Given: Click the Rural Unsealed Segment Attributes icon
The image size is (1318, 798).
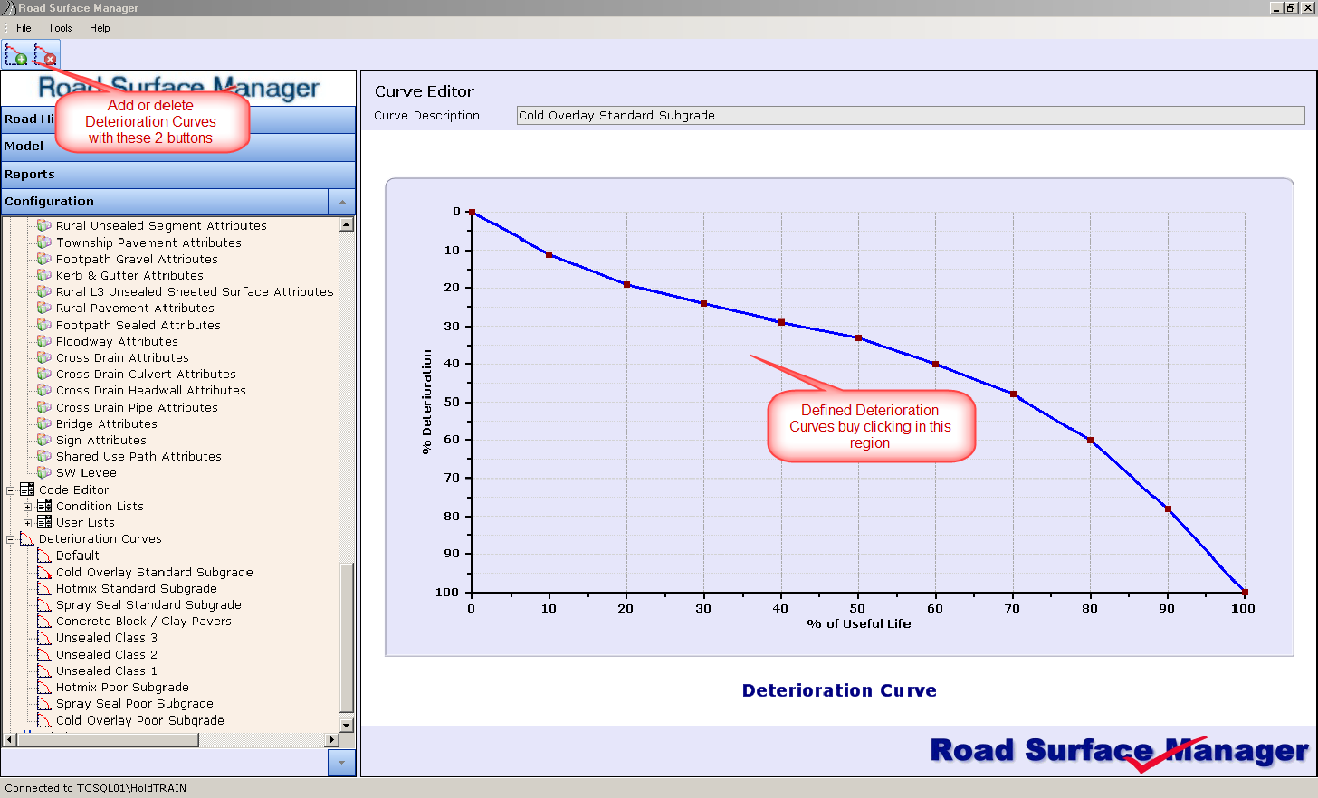Looking at the screenshot, I should (x=43, y=225).
